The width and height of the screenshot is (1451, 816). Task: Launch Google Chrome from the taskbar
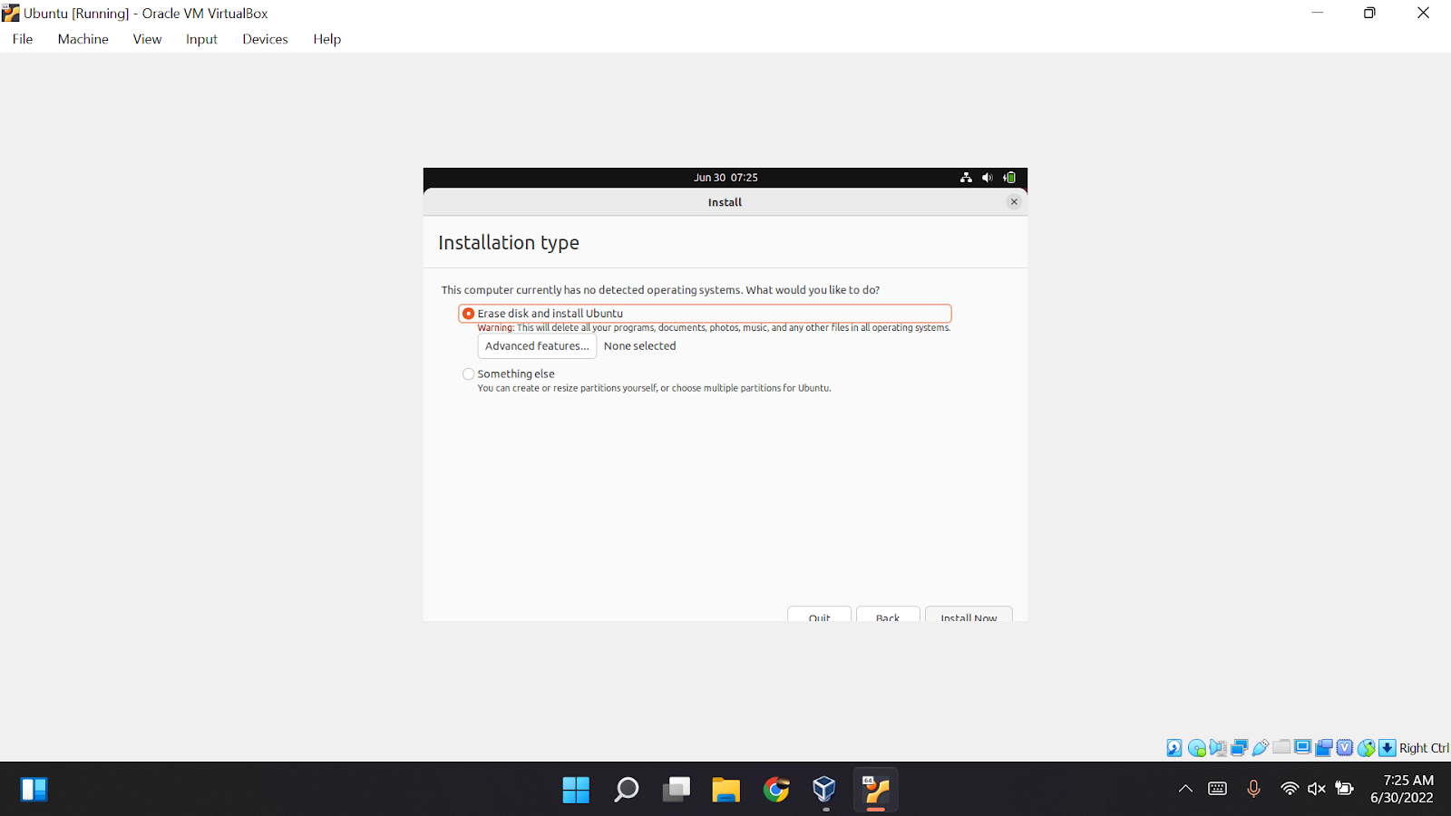click(775, 790)
